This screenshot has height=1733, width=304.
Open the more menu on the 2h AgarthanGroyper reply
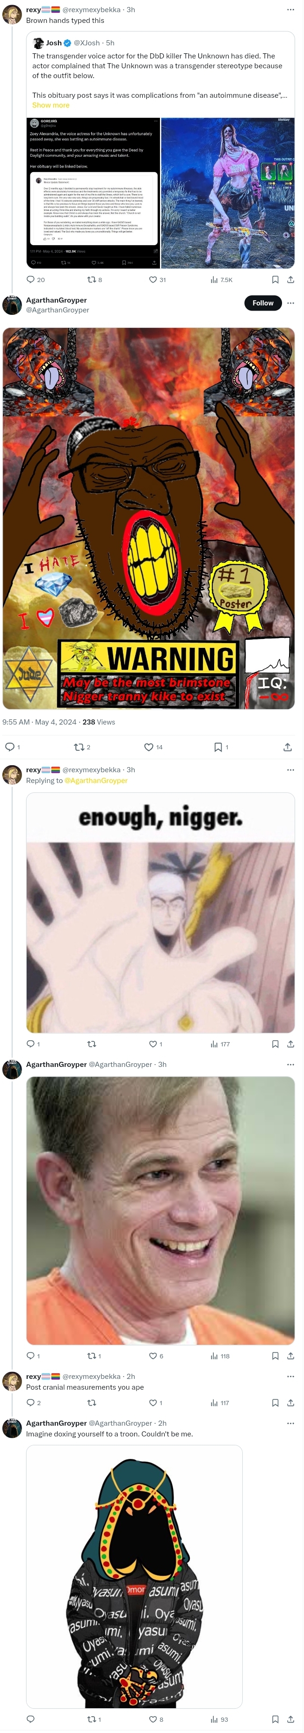[x=290, y=1423]
